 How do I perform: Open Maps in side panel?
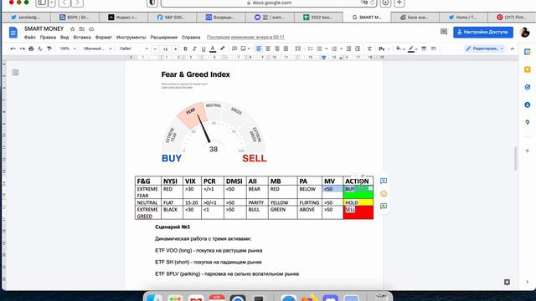527,122
